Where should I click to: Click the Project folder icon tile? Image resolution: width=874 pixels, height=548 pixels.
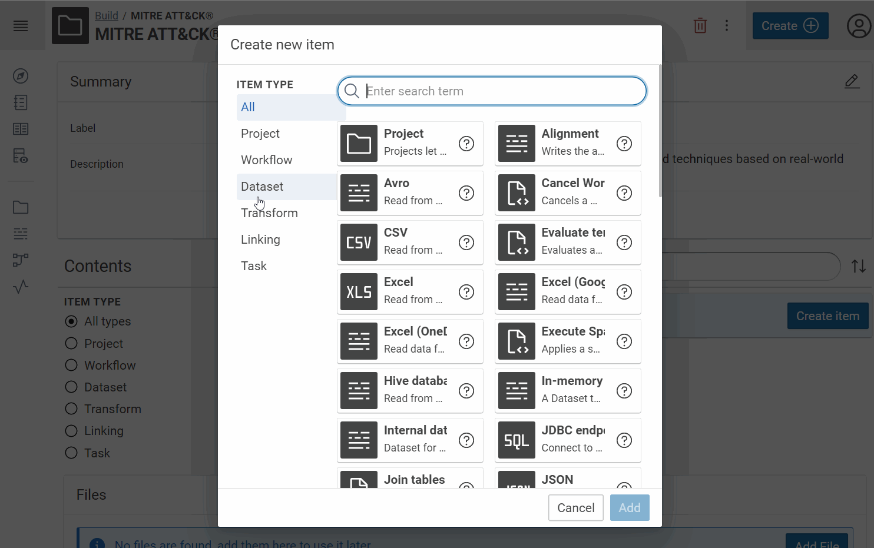(x=359, y=144)
